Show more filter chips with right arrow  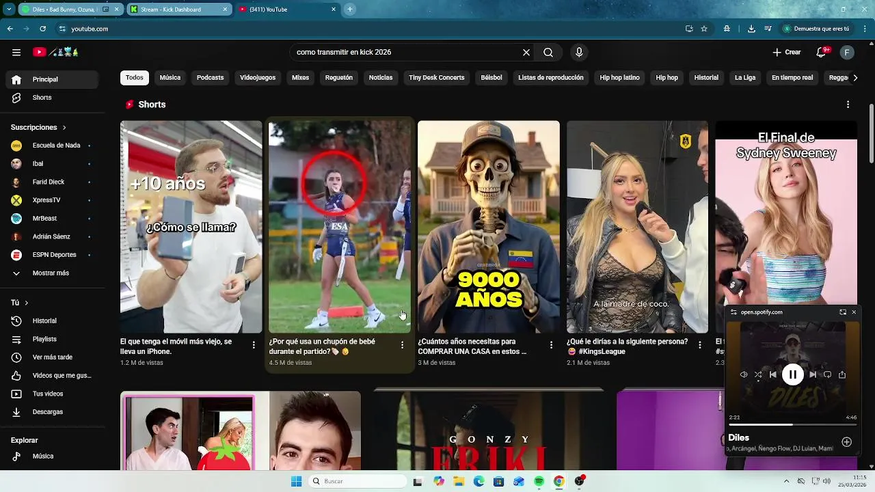(x=855, y=78)
